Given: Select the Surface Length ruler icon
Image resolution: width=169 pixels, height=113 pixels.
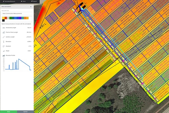Looking at the screenshot, I should pyautogui.click(x=4, y=37).
